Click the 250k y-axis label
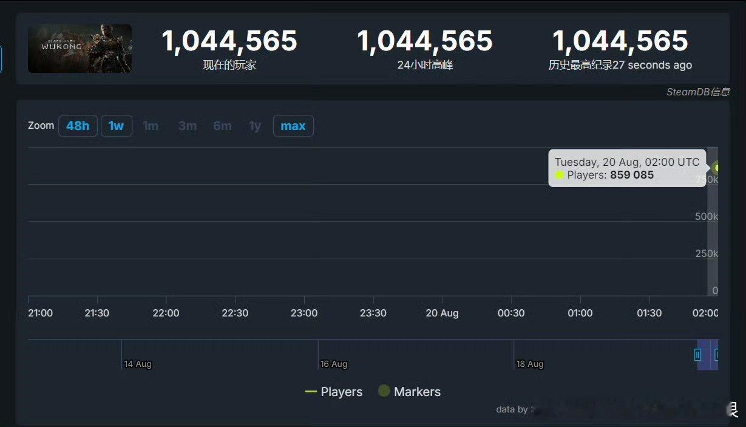746x427 pixels. 707,253
